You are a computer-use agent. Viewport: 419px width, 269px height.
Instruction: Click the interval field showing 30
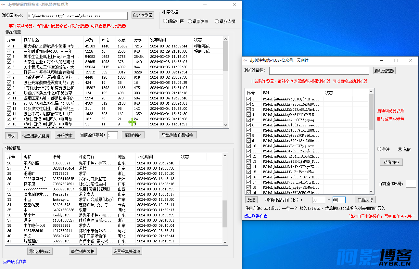318,200
